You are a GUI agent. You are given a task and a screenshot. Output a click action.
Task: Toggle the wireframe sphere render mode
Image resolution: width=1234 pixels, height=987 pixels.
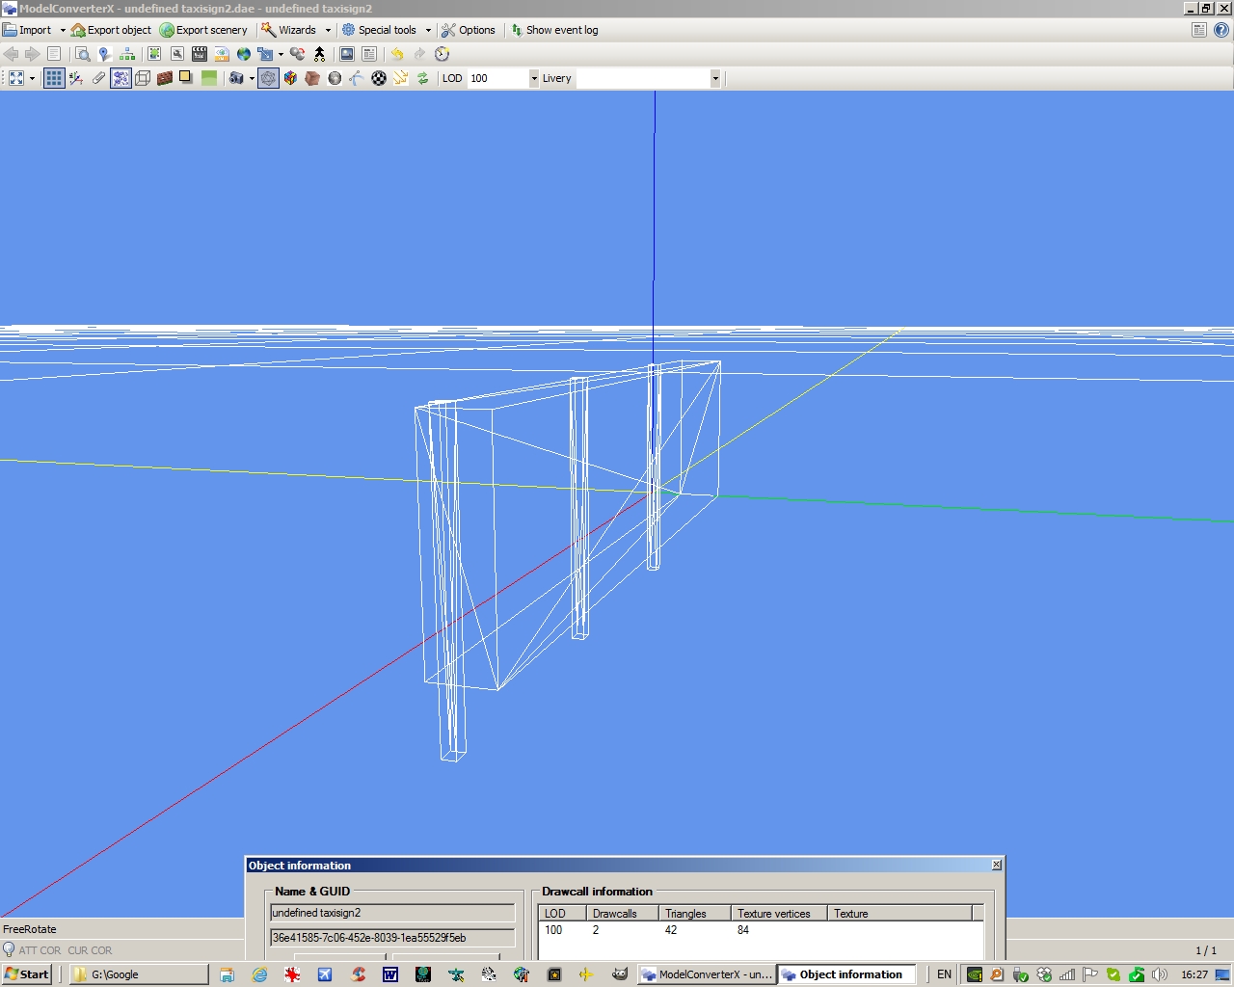(268, 78)
